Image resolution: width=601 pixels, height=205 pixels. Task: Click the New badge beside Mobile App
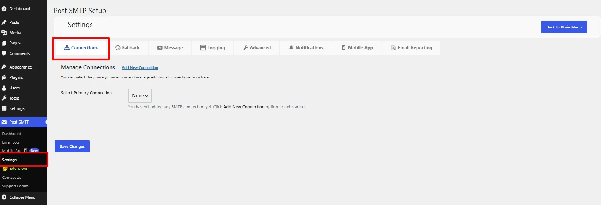[x=34, y=150]
